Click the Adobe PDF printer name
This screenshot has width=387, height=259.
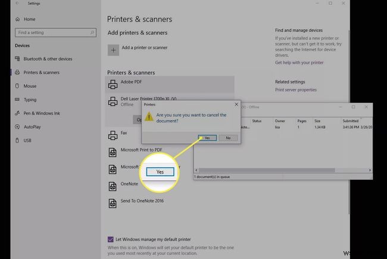point(131,82)
